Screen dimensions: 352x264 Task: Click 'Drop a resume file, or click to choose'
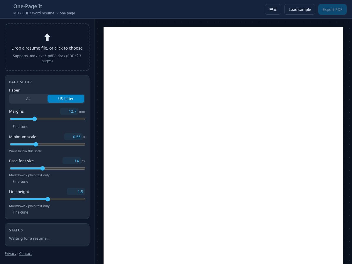point(47,48)
